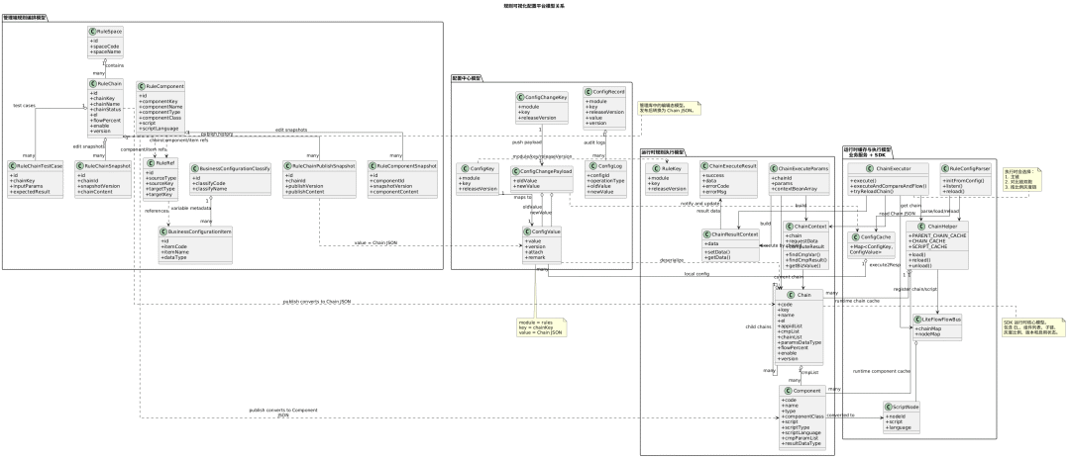
Task: Click the BusinessConfigurationItem class icon
Action: pos(164,231)
